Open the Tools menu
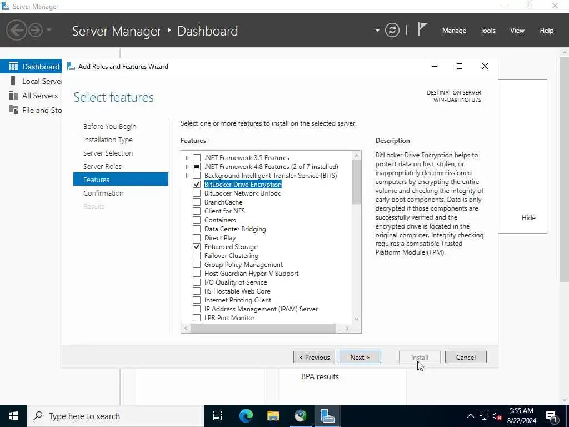The image size is (569, 427). pyautogui.click(x=488, y=31)
